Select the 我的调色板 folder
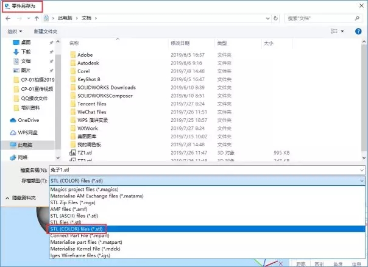 click(89, 144)
